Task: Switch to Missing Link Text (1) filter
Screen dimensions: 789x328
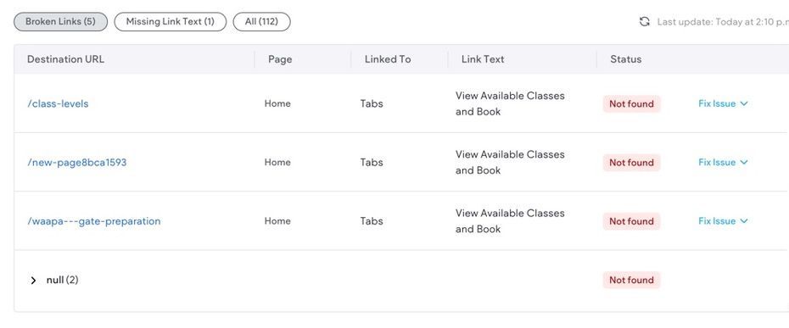Action: 170,22
